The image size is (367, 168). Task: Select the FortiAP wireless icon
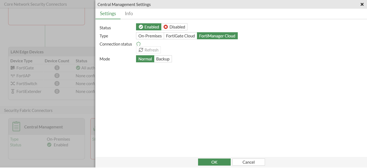(x=12, y=76)
